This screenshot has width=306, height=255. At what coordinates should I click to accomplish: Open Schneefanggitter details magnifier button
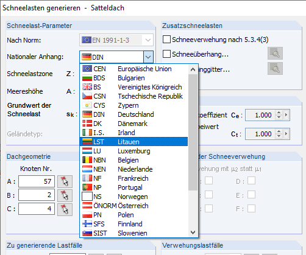click(x=275, y=69)
